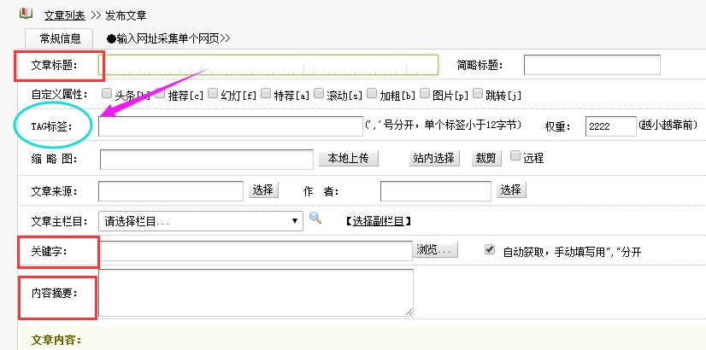706x350 pixels.
Task: Toggle the 幻灯[f] checkbox
Action: tap(212, 94)
